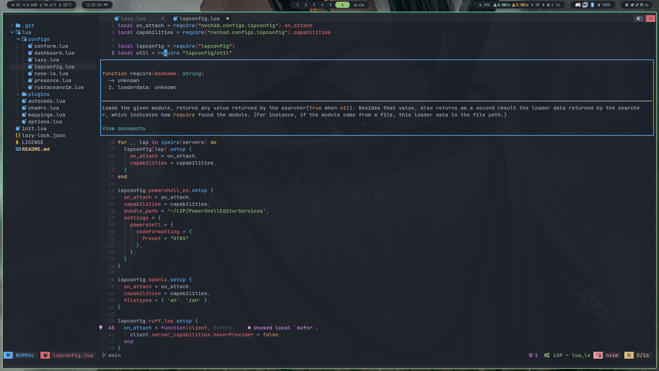
Task: Click the vim window title in top bar
Action: [x=359, y=5]
